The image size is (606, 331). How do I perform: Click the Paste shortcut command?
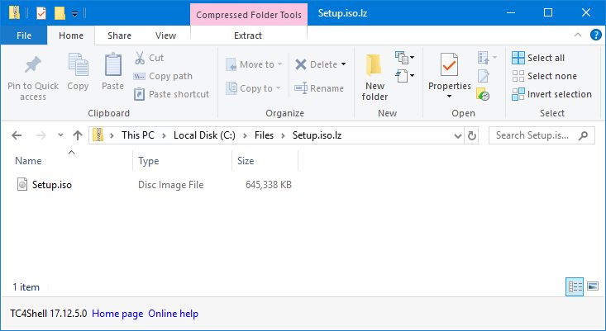[171, 94]
